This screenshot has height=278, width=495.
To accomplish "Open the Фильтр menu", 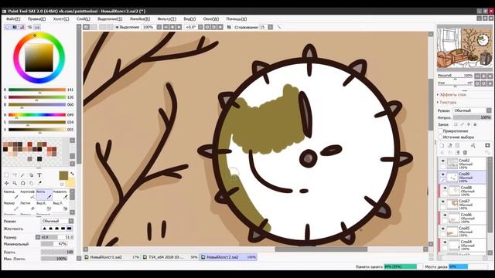I will [167, 19].
